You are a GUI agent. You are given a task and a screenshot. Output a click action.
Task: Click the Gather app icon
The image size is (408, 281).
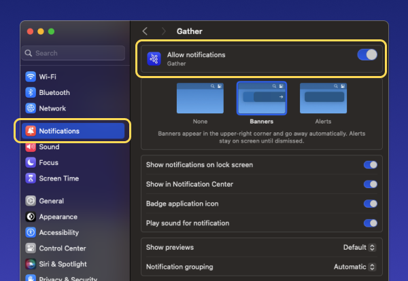pyautogui.click(x=154, y=58)
